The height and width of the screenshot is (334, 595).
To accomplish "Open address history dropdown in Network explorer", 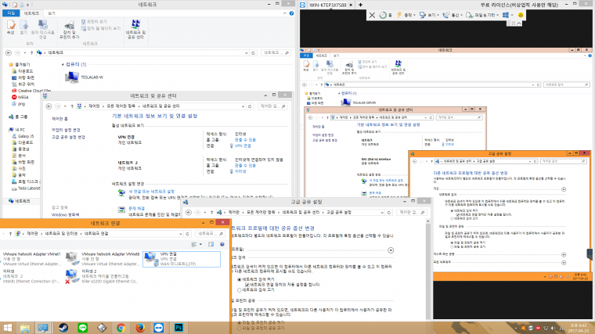I will 247,53.
